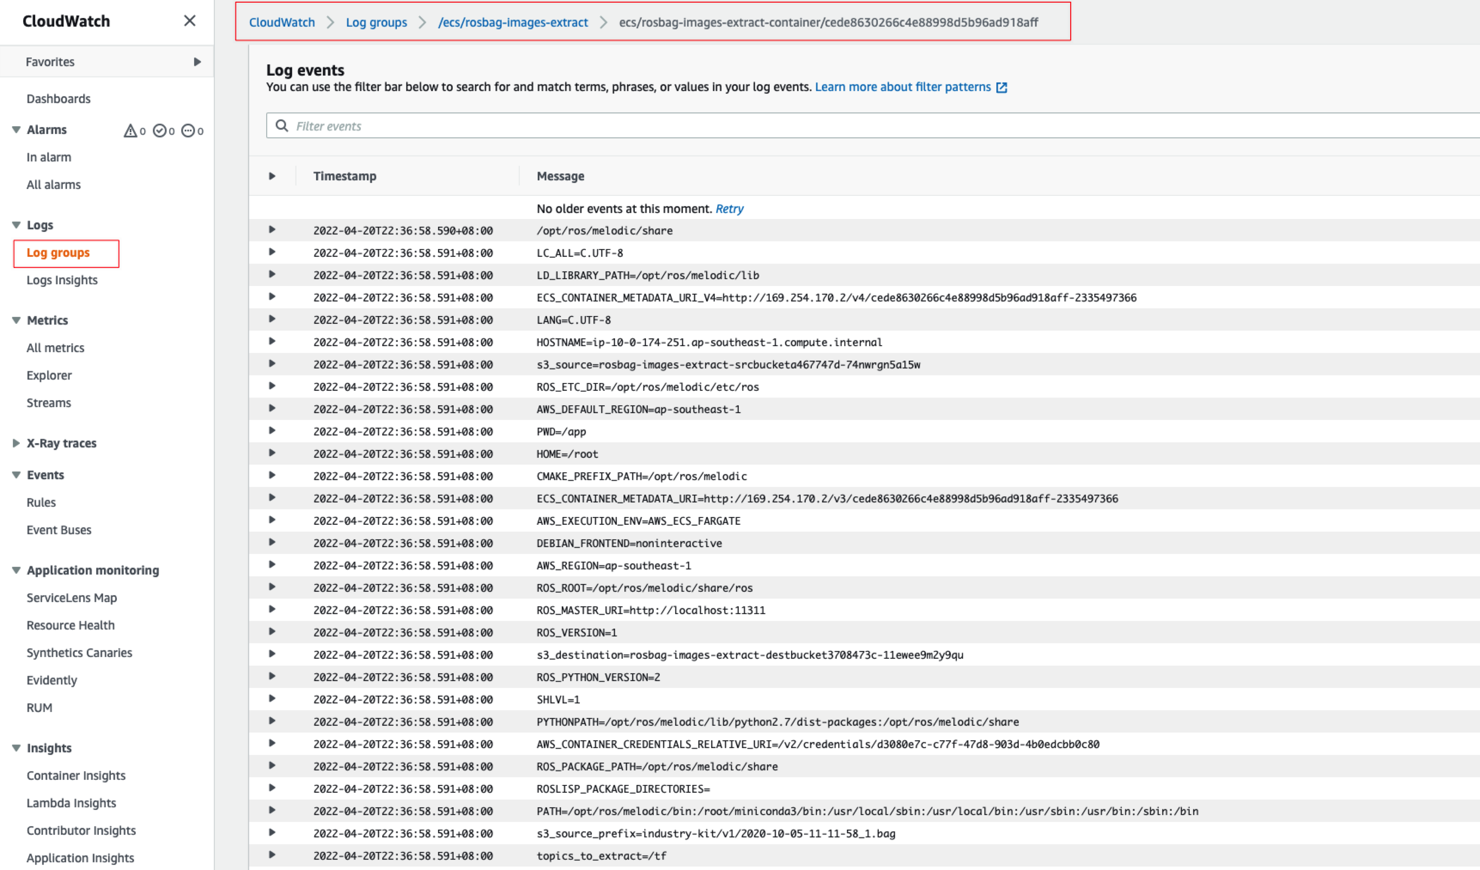Image resolution: width=1480 pixels, height=870 pixels.
Task: Go to CloudWatch breadcrumb link
Action: coord(282,22)
